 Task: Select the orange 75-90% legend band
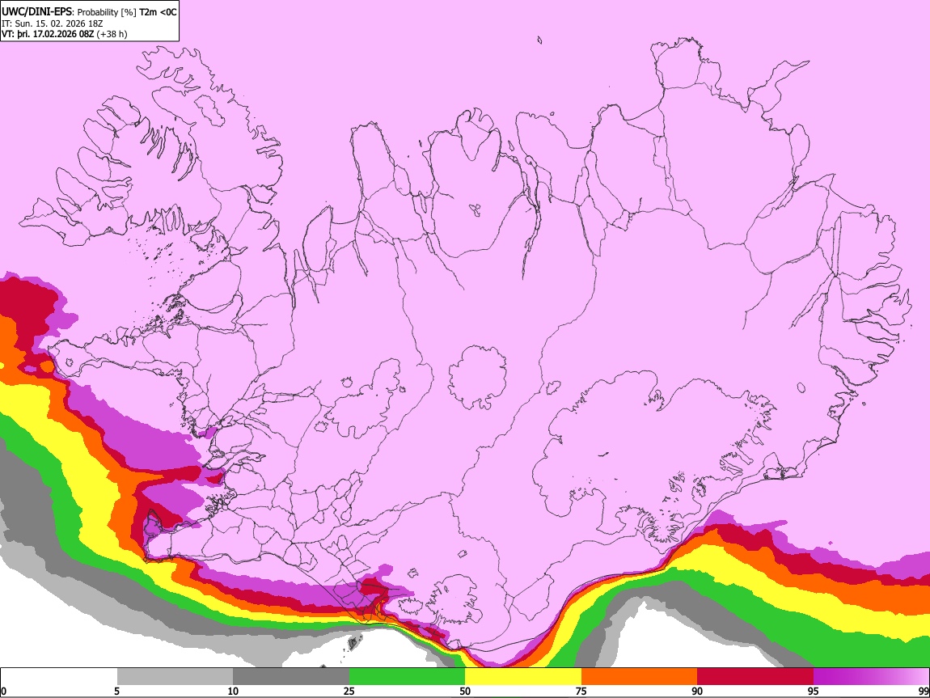point(640,677)
